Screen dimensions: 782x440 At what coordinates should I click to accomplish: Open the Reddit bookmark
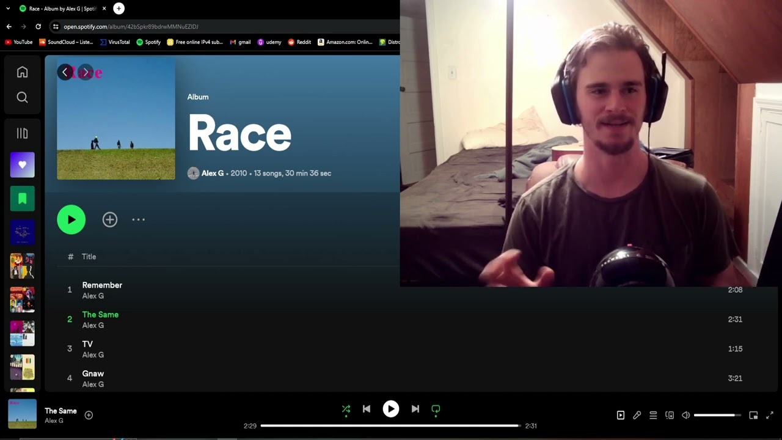pos(299,42)
